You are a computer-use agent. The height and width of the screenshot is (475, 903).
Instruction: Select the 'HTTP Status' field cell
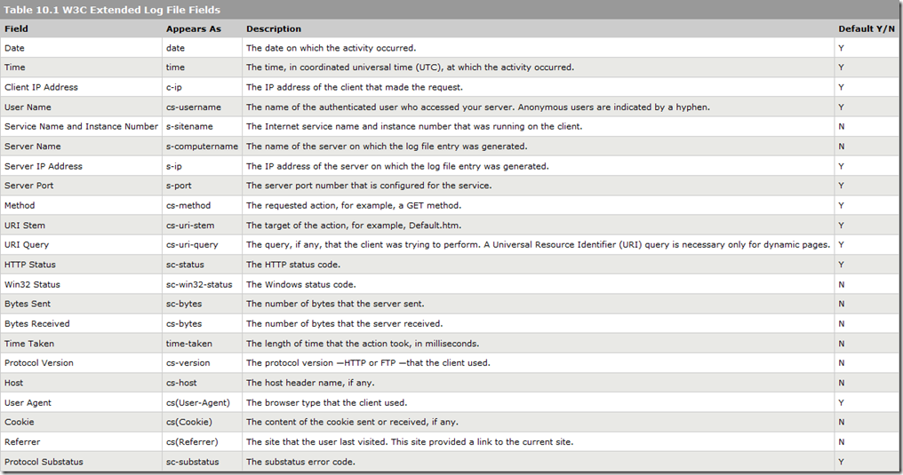pos(81,265)
